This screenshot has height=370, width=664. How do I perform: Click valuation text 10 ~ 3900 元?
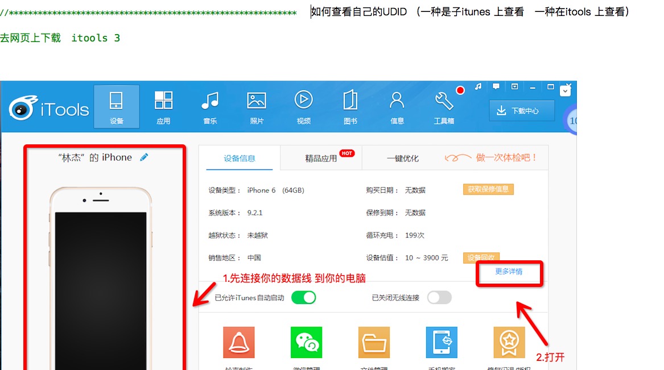[426, 257]
